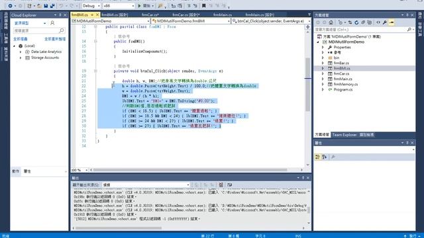Click the Collapse All icon in Solution Explorer
The image size is (424, 238).
pos(363,22)
